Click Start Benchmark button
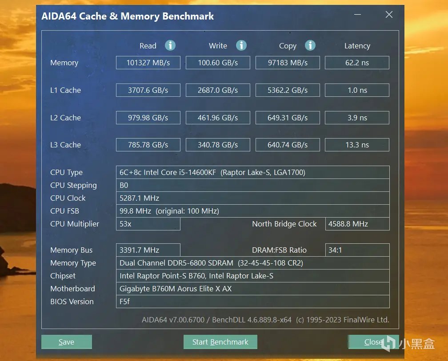The height and width of the screenshot is (361, 448). (220, 342)
